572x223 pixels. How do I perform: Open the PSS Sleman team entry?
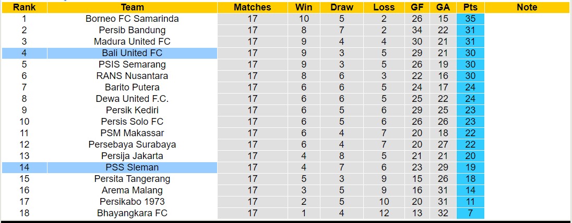tap(132, 167)
